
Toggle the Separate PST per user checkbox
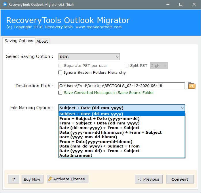pos(60,65)
